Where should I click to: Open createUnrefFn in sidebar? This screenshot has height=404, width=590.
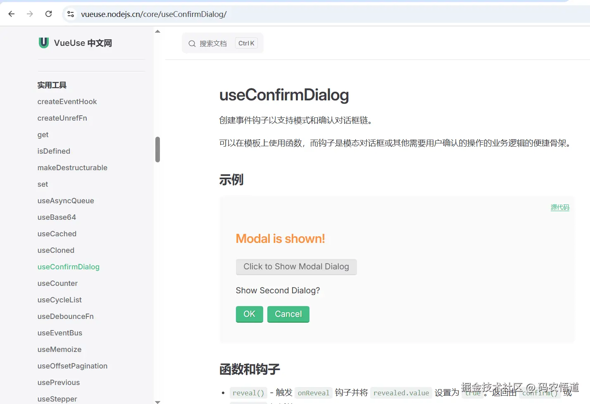coord(62,118)
